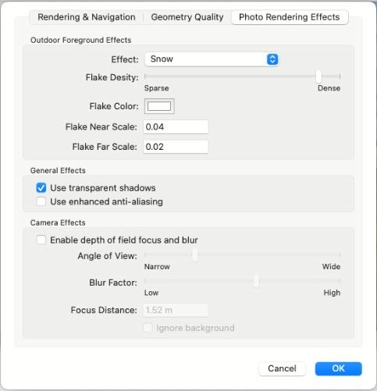The height and width of the screenshot is (391, 377).
Task: Enable depth of field focus and blur
Action: 41,240
